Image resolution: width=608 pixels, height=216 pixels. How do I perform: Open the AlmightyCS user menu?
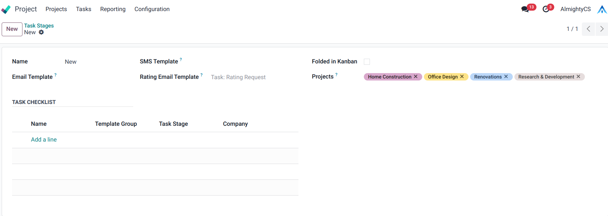tap(575, 9)
